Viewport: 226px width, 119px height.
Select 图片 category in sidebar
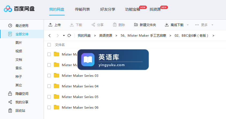tap(19, 42)
